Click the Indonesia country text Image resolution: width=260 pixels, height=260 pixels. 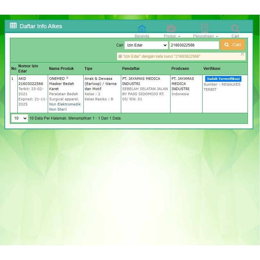coord(180,94)
